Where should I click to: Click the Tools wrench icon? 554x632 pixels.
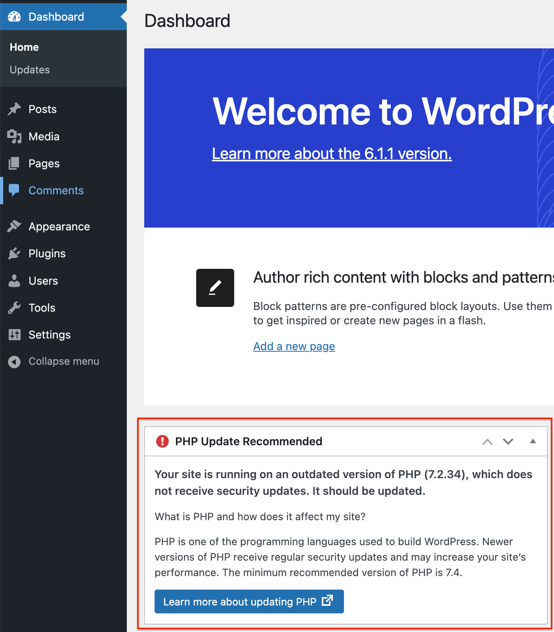point(14,308)
